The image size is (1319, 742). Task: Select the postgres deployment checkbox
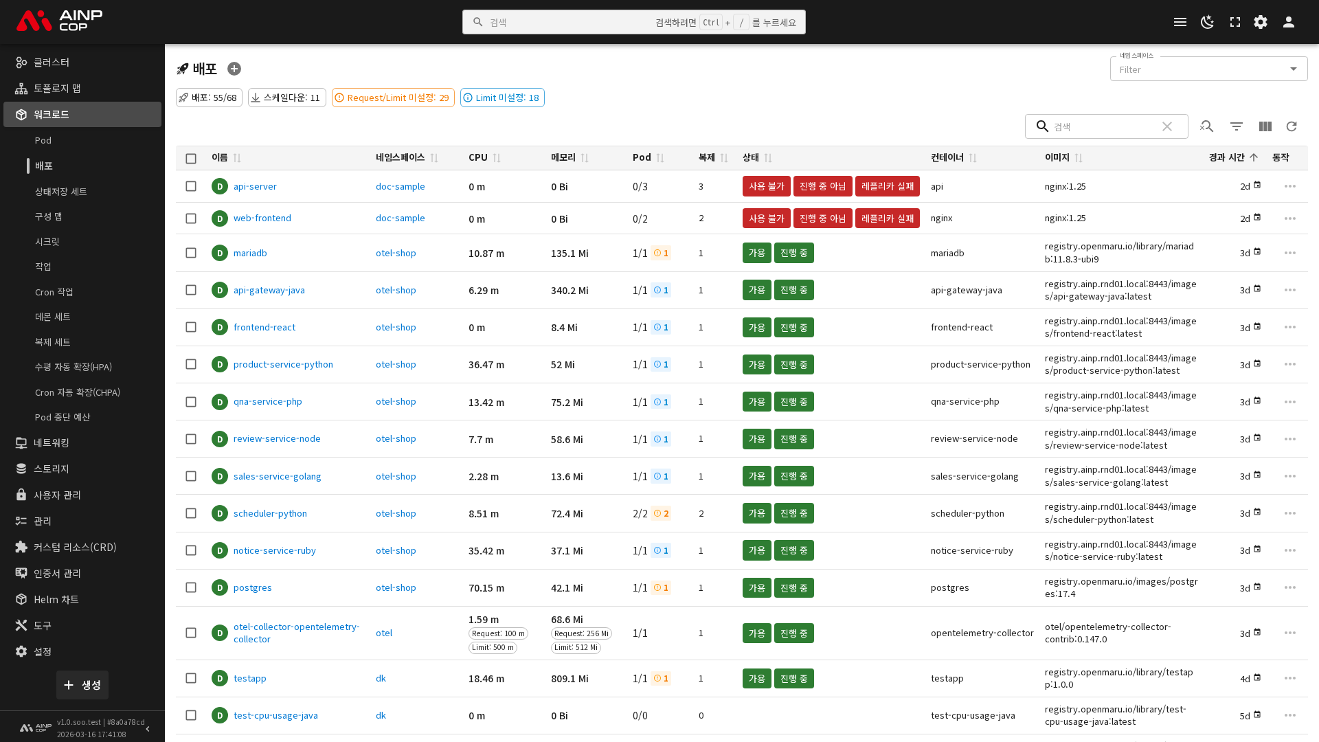(x=191, y=587)
